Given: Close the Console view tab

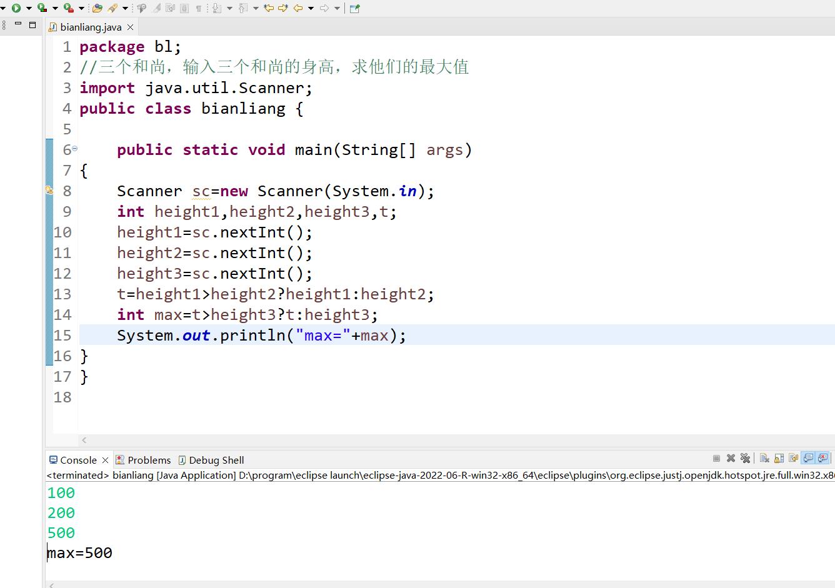Looking at the screenshot, I should pos(105,460).
